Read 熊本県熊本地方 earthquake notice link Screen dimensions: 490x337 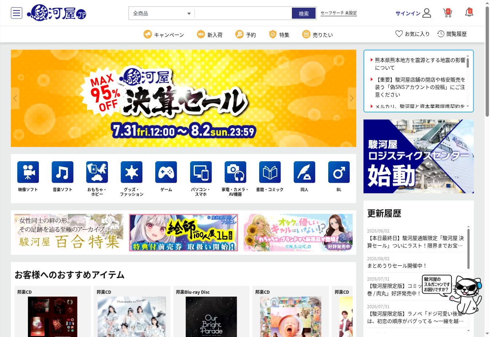pos(420,64)
